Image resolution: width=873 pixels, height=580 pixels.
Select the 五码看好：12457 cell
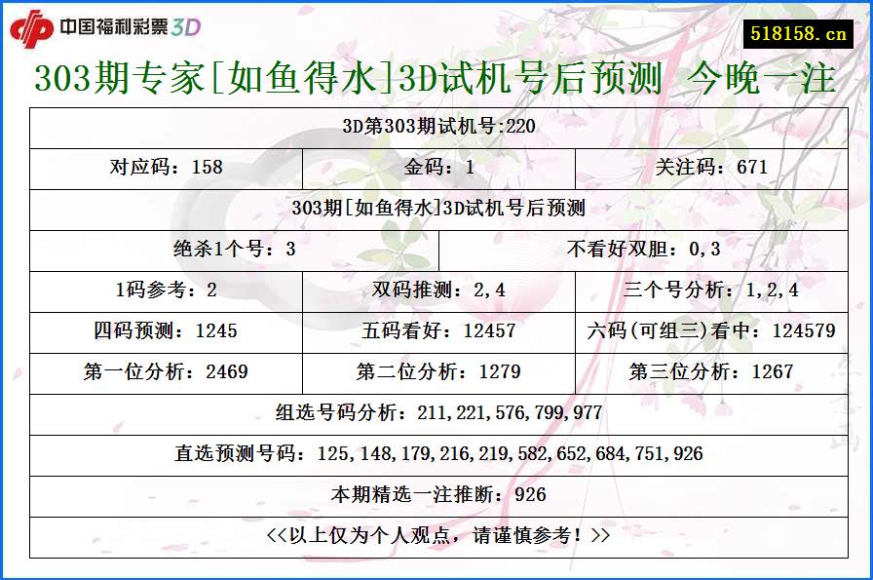(436, 330)
